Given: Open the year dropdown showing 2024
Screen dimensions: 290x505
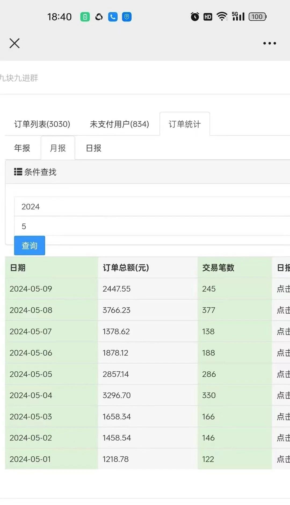Looking at the screenshot, I should 152,206.
